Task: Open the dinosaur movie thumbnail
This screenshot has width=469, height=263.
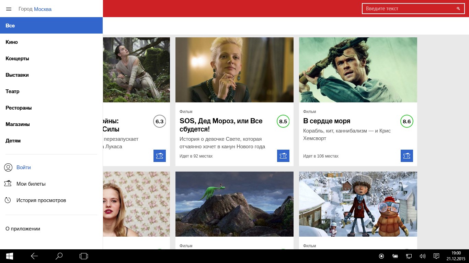Action: pos(235,204)
